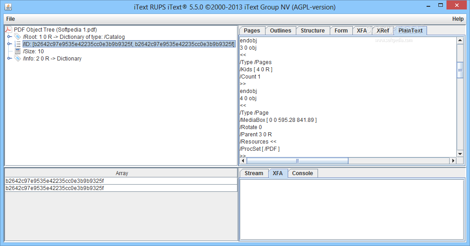470x246 pixels.
Task: Select second array row b2642c97e9535e42235cc0e3b9b9325f
Action: (121, 188)
